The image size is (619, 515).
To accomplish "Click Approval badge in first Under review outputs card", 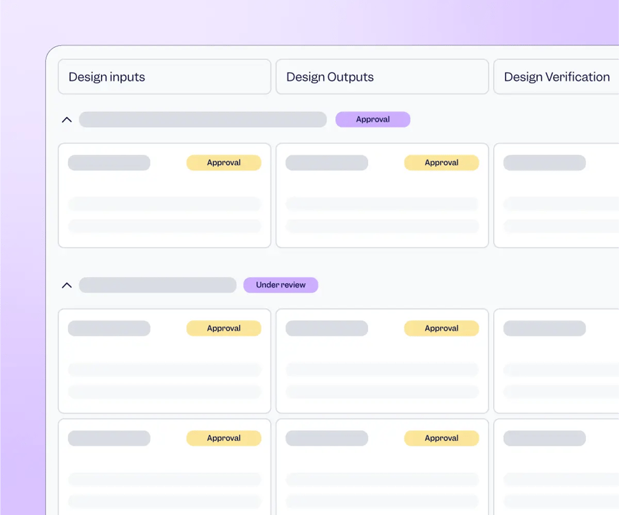I will [442, 329].
